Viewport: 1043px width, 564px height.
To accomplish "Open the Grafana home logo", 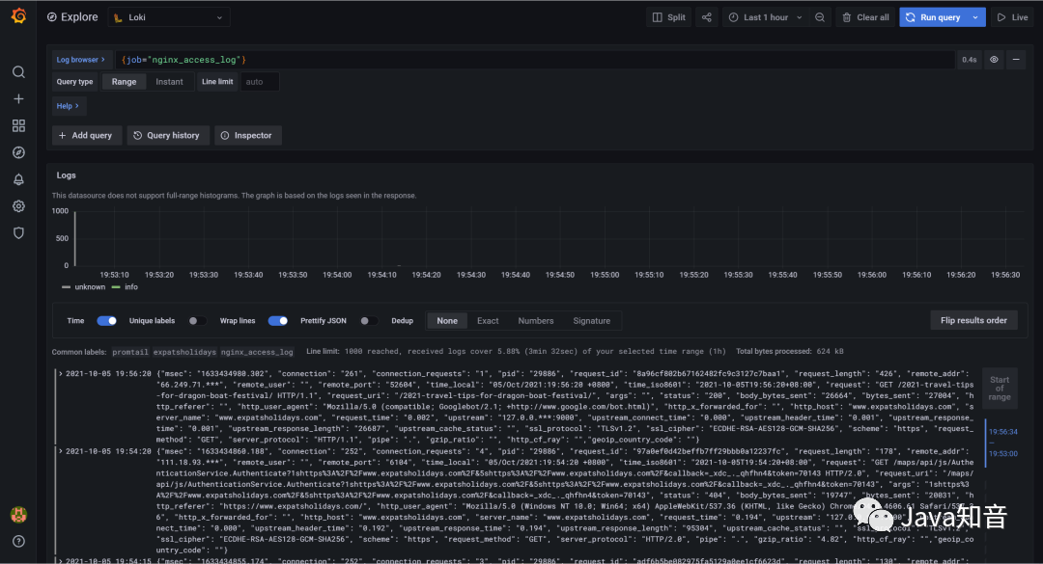I will (x=18, y=16).
